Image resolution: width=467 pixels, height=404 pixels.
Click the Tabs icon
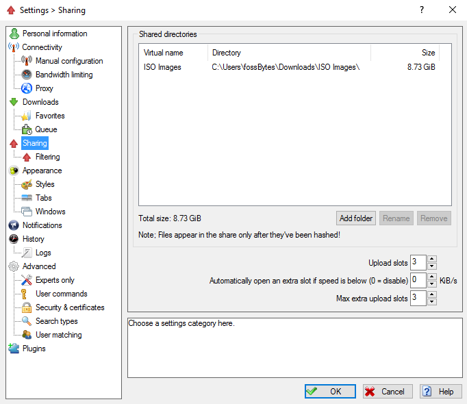[x=27, y=198]
